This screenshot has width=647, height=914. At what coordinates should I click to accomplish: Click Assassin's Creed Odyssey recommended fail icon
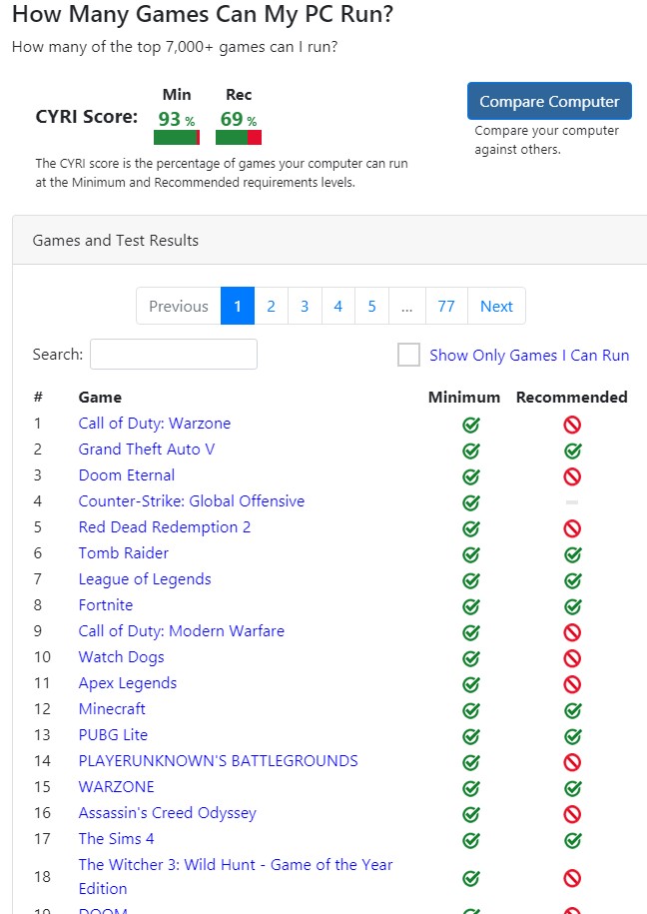click(x=572, y=814)
